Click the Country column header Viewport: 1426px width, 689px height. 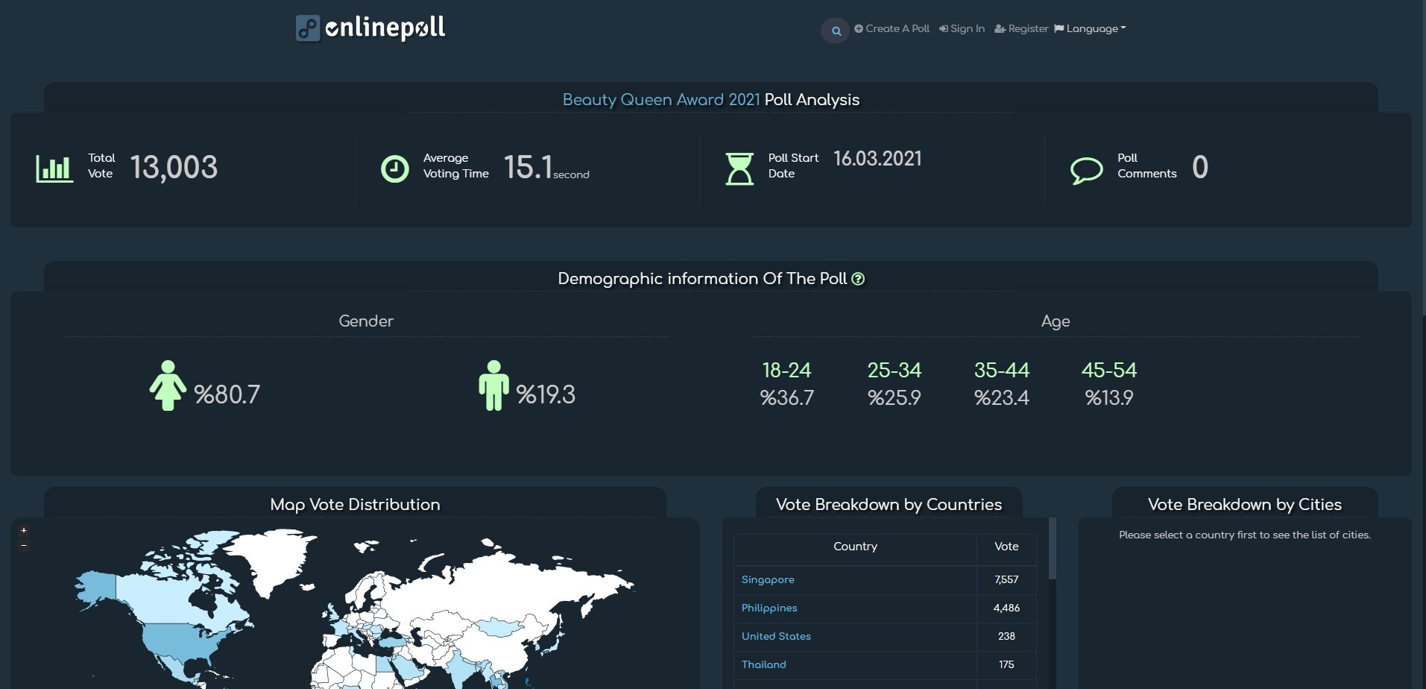(855, 547)
